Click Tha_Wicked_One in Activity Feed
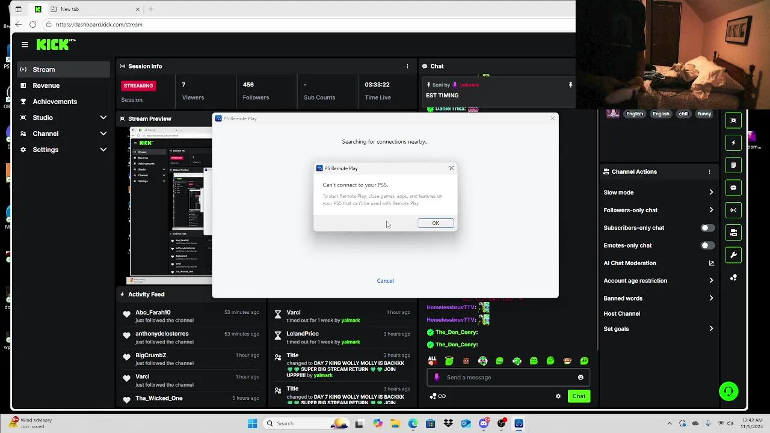Image resolution: width=770 pixels, height=433 pixels. tap(159, 398)
